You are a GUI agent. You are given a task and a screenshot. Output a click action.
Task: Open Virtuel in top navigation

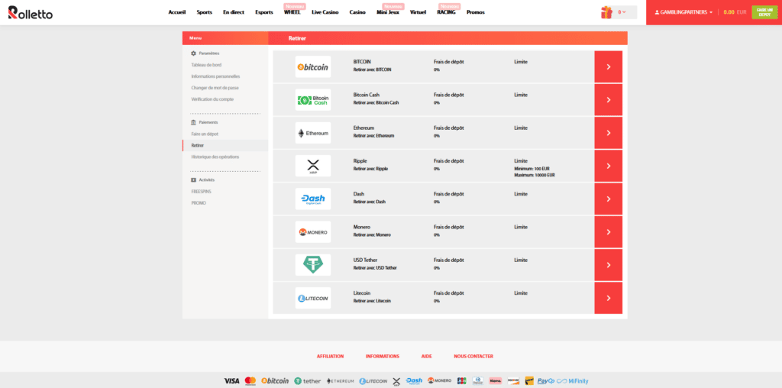click(x=418, y=12)
